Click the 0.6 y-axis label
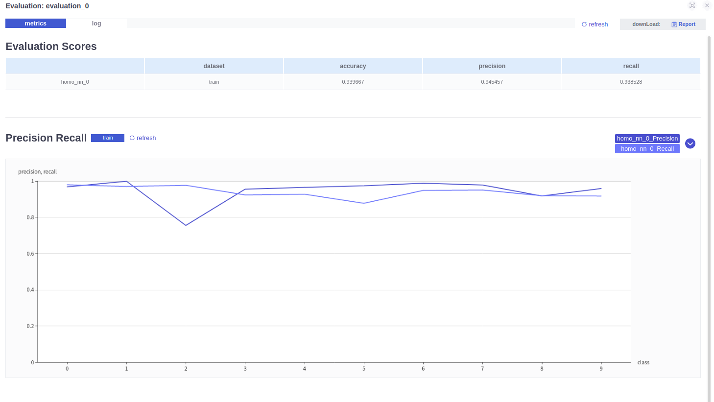Screen dimensions: 714x402 click(x=30, y=254)
